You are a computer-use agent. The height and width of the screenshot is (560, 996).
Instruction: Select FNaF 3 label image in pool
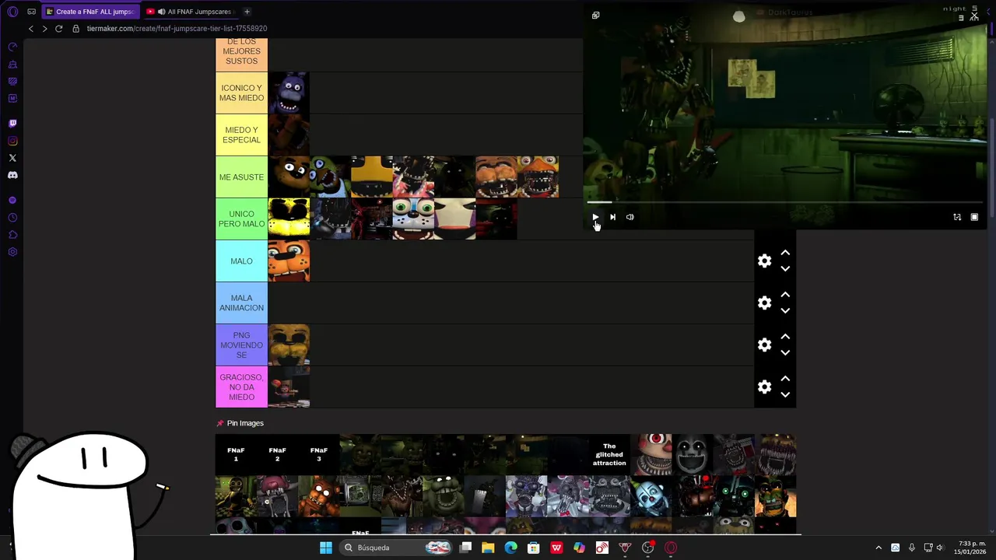click(x=318, y=454)
